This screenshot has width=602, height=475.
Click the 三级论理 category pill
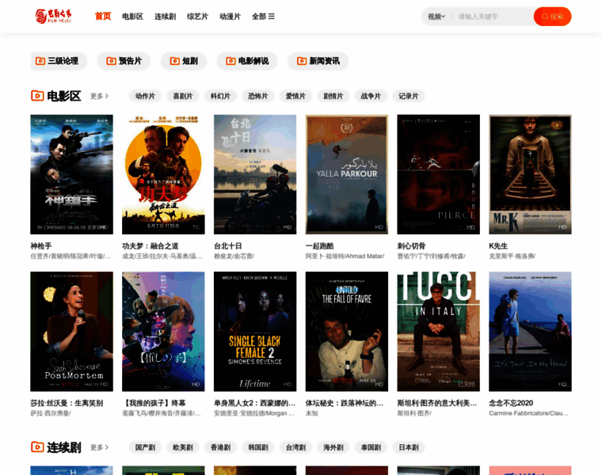pos(59,61)
